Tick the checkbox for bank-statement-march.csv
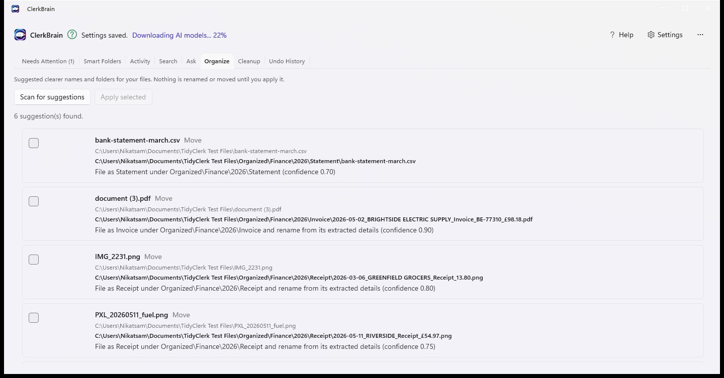The height and width of the screenshot is (378, 724). click(x=34, y=143)
